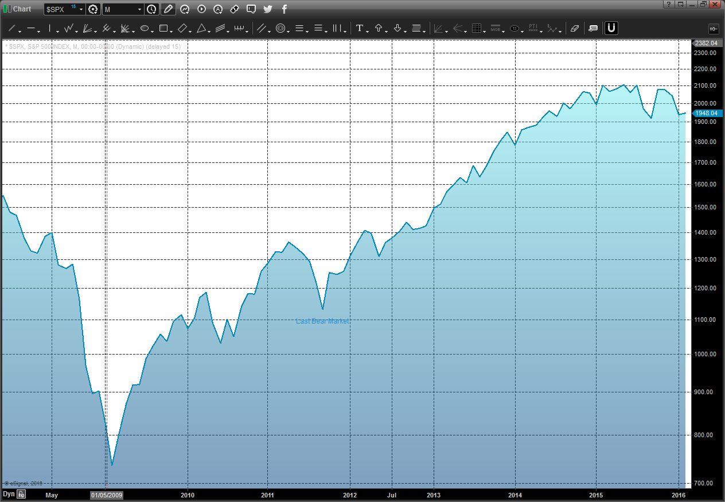Select the trend line drawing tool
Viewport: 725px width, 502px height.
[x=11, y=28]
